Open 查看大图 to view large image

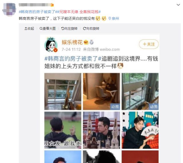tap(48, 29)
